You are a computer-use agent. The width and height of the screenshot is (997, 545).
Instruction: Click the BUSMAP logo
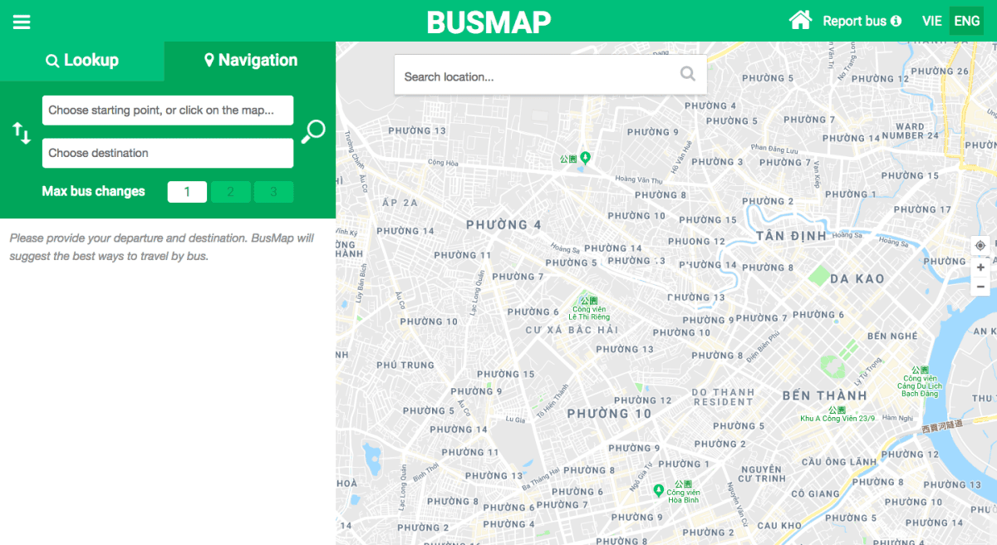coord(489,22)
